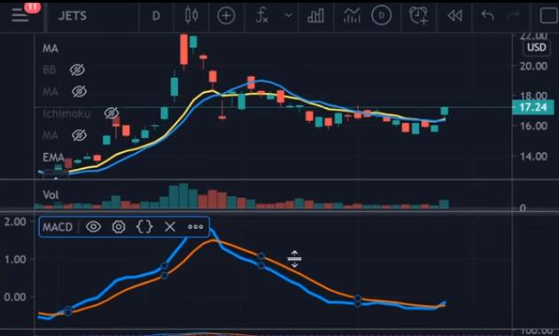The width and height of the screenshot is (559, 336).
Task: Click the circled D indicator template button
Action: click(381, 16)
